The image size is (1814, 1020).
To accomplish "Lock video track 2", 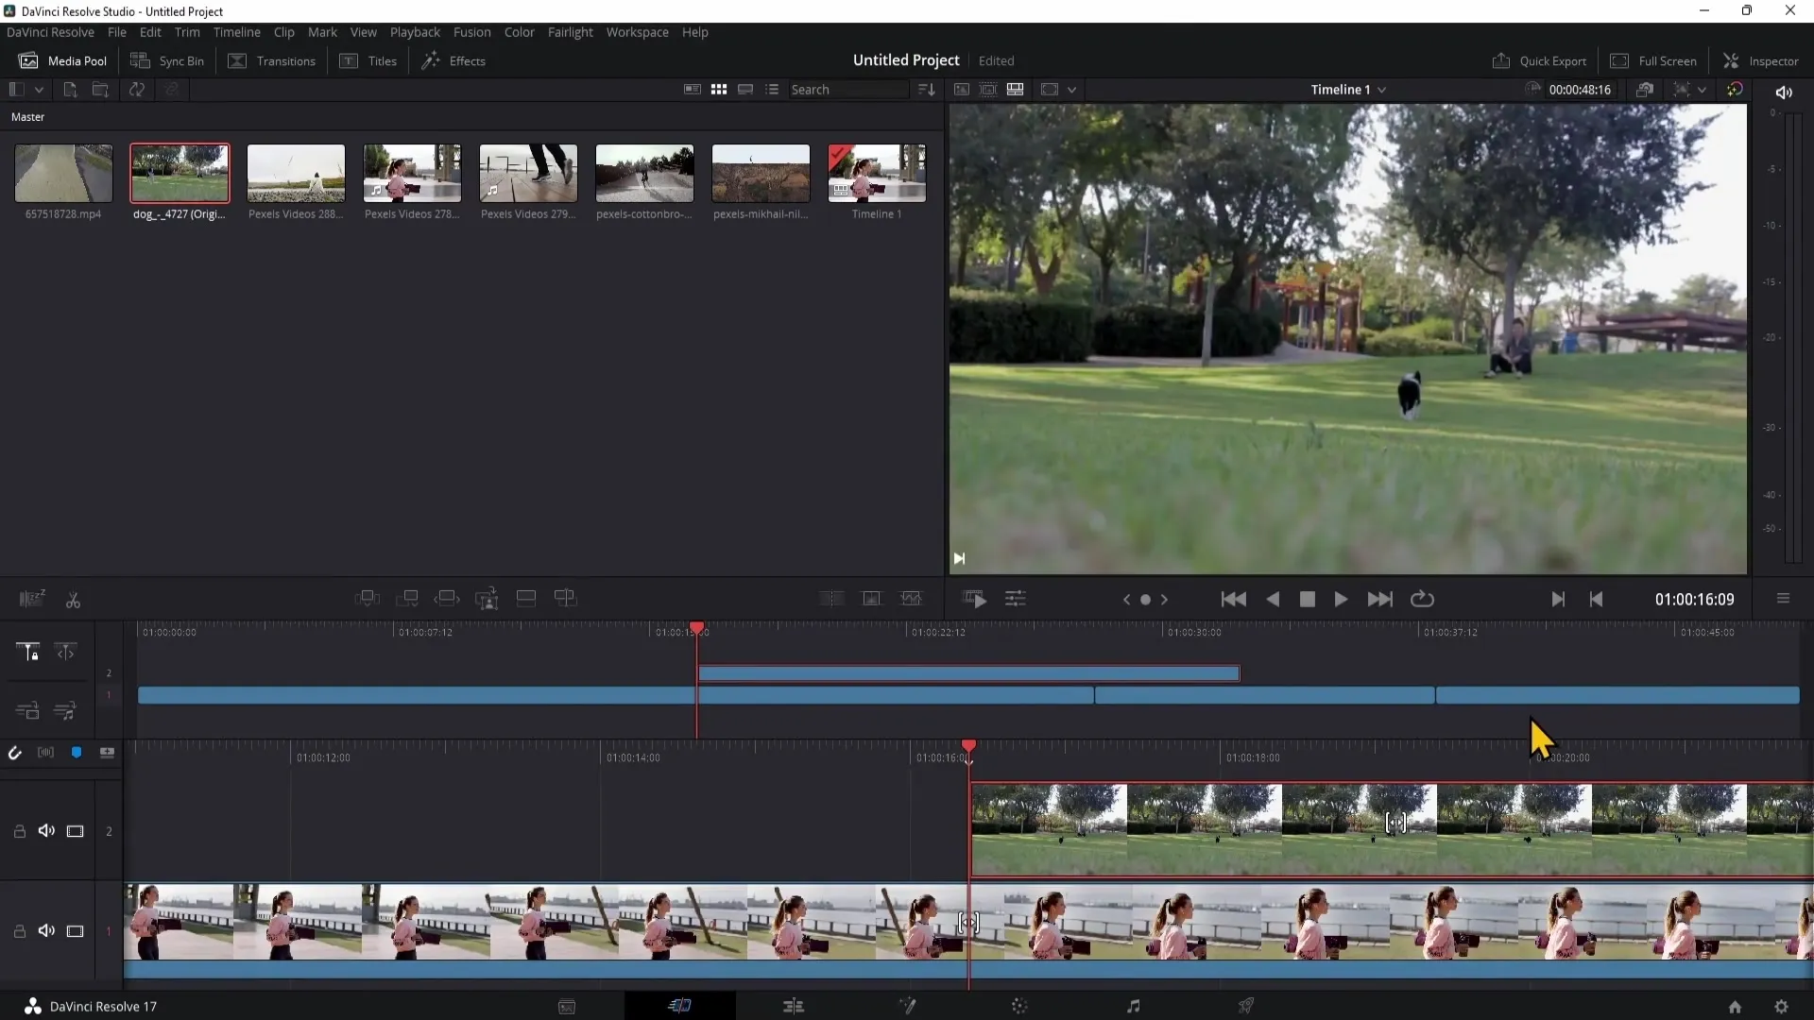I will click(x=19, y=831).
